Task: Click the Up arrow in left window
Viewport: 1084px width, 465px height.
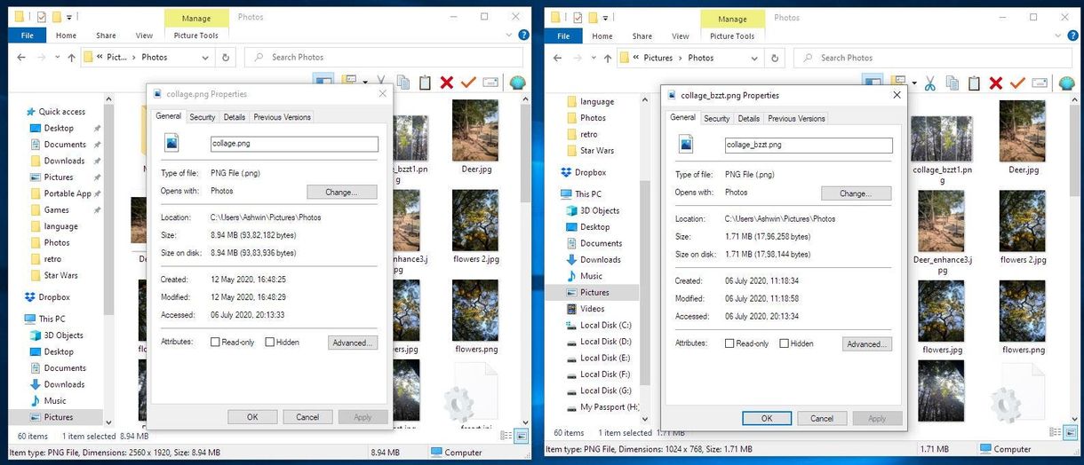Action: [71, 57]
